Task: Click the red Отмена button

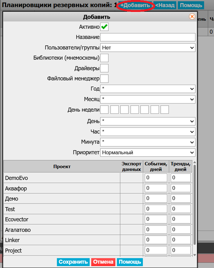Action: click(103, 262)
